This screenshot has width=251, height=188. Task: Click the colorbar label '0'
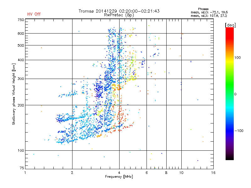point(235,94)
